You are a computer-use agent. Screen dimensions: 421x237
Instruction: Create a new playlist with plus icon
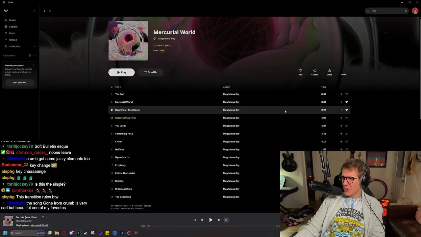point(30,55)
